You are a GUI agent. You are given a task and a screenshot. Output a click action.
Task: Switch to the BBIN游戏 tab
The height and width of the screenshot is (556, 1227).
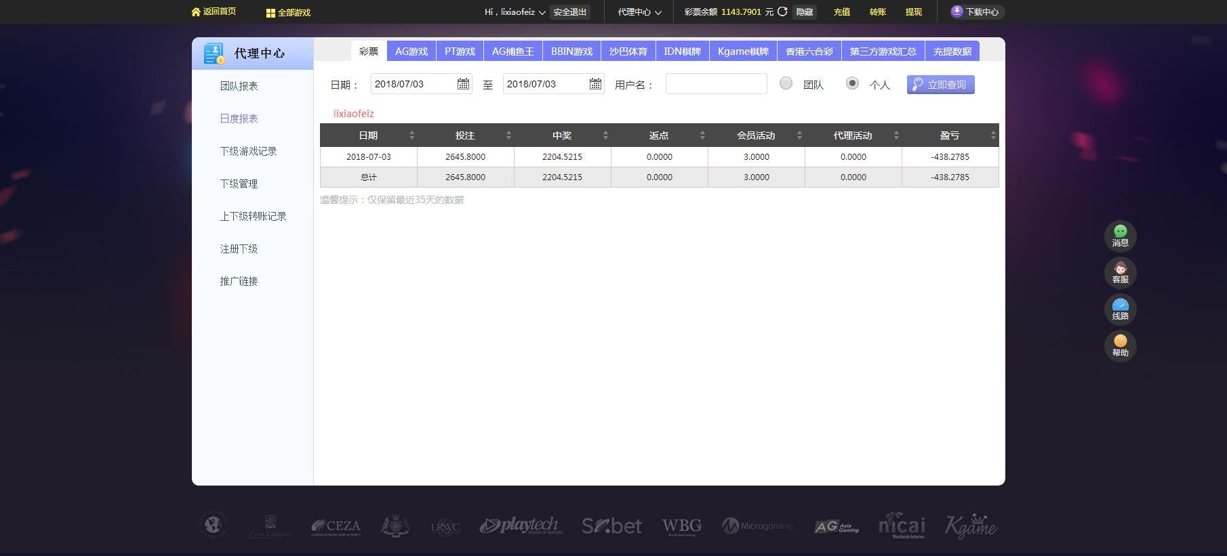pyautogui.click(x=571, y=51)
